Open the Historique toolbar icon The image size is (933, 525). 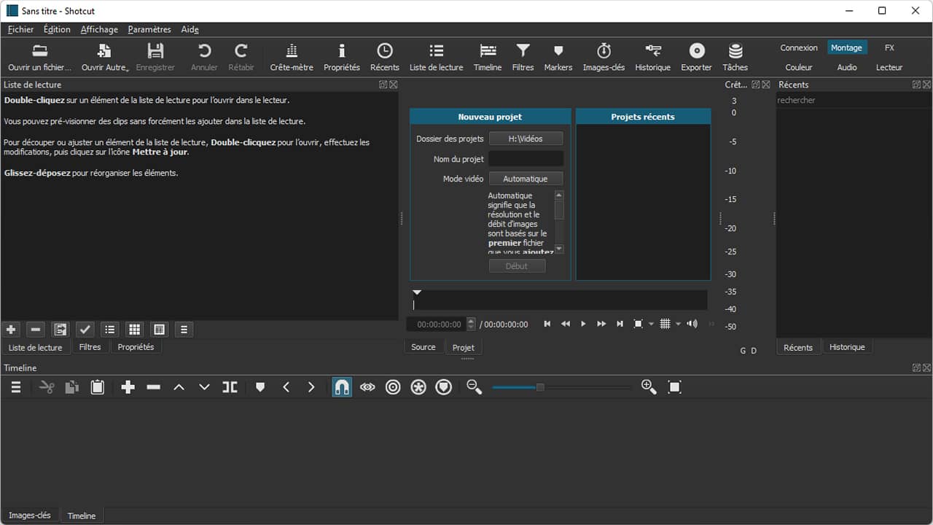point(652,58)
